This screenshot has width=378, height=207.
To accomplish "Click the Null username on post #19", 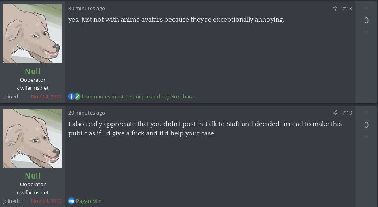I will [x=33, y=176].
